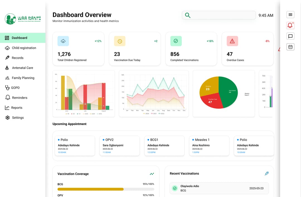Go to Antenatal Care section
Image resolution: width=301 pixels, height=197 pixels.
tap(22, 68)
